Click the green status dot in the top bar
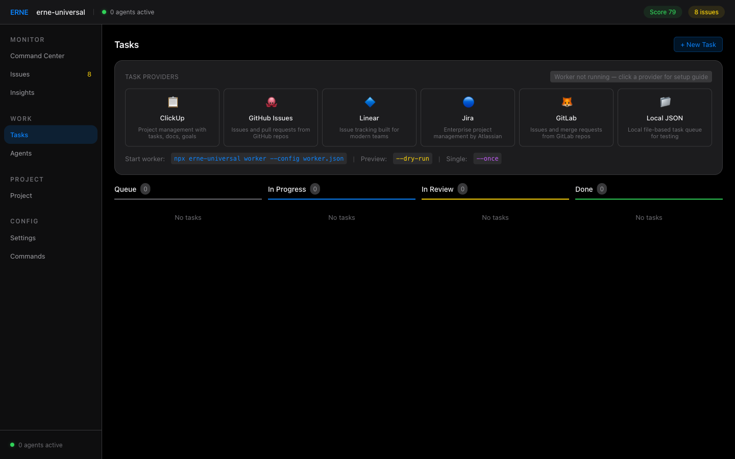 coord(104,12)
